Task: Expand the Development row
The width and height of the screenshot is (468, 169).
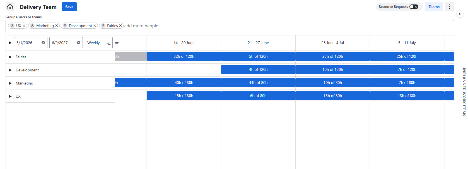Action: pyautogui.click(x=10, y=70)
